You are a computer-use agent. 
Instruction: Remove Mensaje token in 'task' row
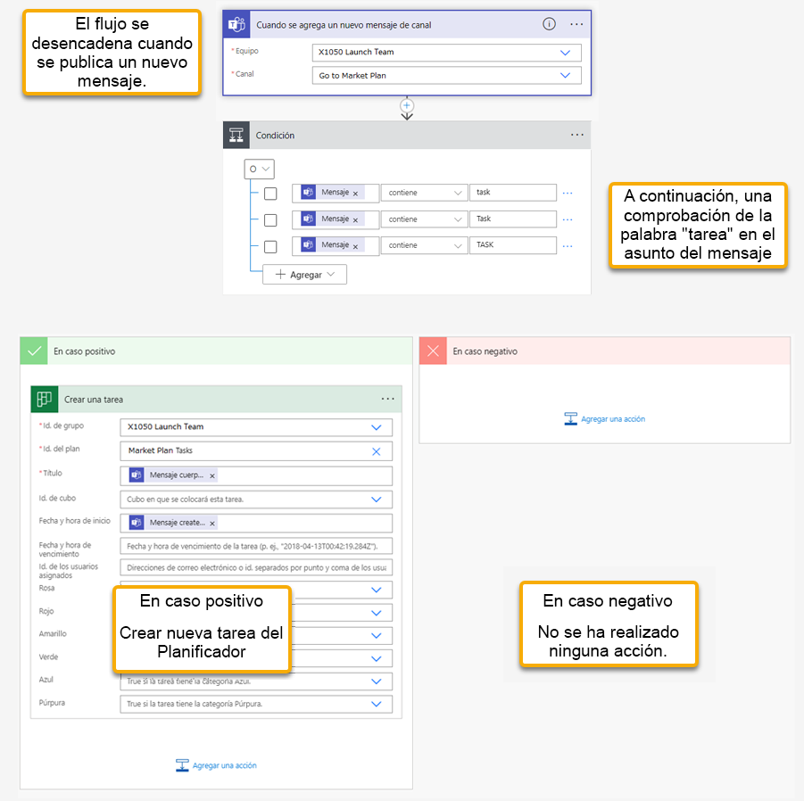click(355, 194)
